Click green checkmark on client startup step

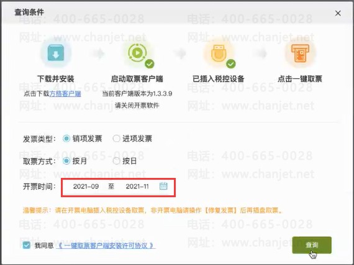click(x=150, y=64)
